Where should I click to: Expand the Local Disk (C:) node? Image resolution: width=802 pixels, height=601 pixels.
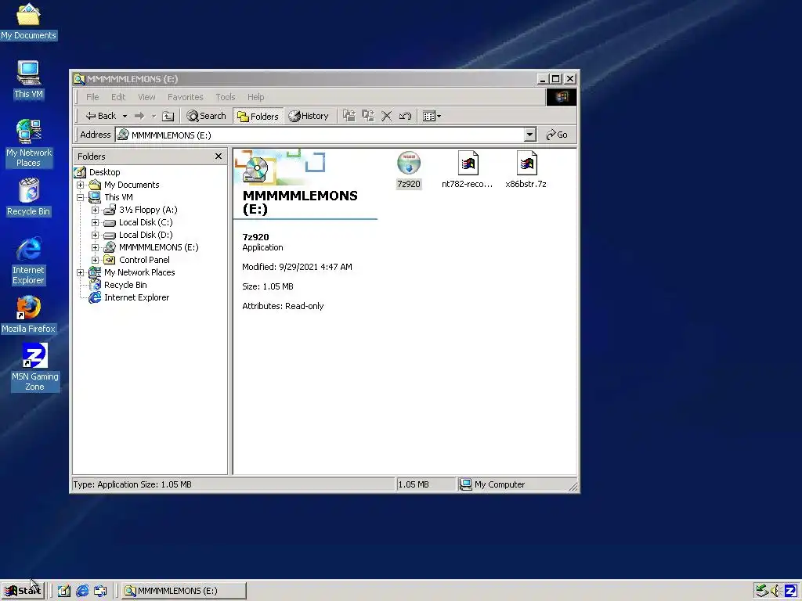point(95,223)
